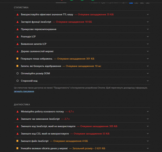The width and height of the screenshot is (162, 152).
Task: Expand the Розподіл LCP audit chevron
Action: coord(148,37)
